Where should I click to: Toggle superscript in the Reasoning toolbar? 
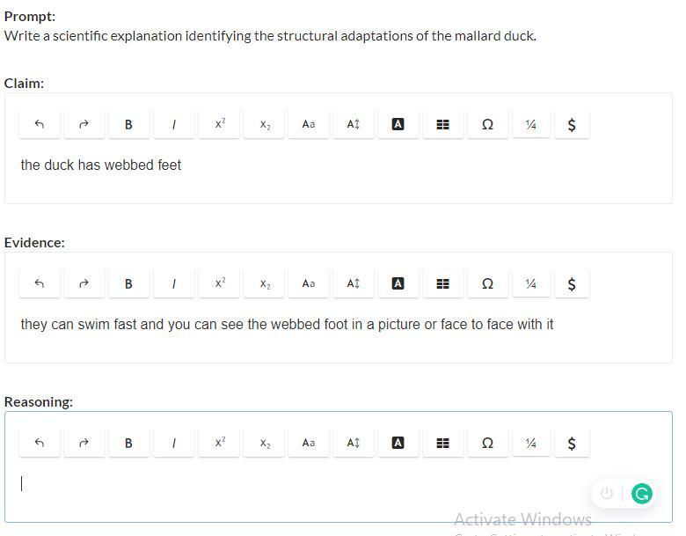coord(220,443)
